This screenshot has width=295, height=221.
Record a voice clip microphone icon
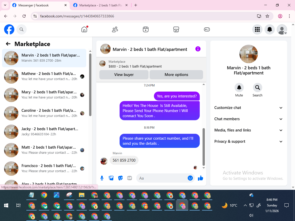coord(102,178)
